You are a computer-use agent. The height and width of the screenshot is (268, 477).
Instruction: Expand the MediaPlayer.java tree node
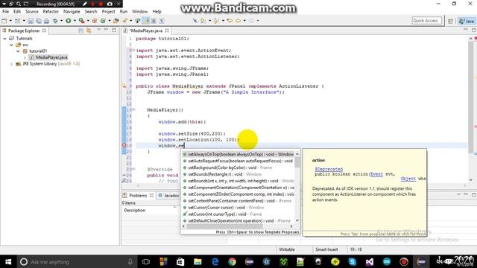click(x=25, y=57)
